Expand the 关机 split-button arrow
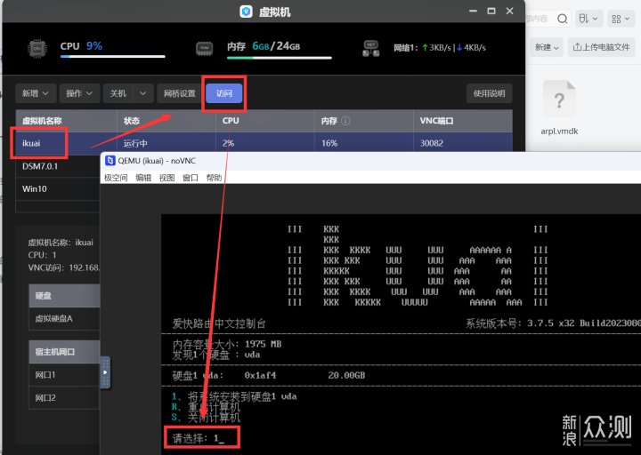This screenshot has width=641, height=455. (x=142, y=93)
